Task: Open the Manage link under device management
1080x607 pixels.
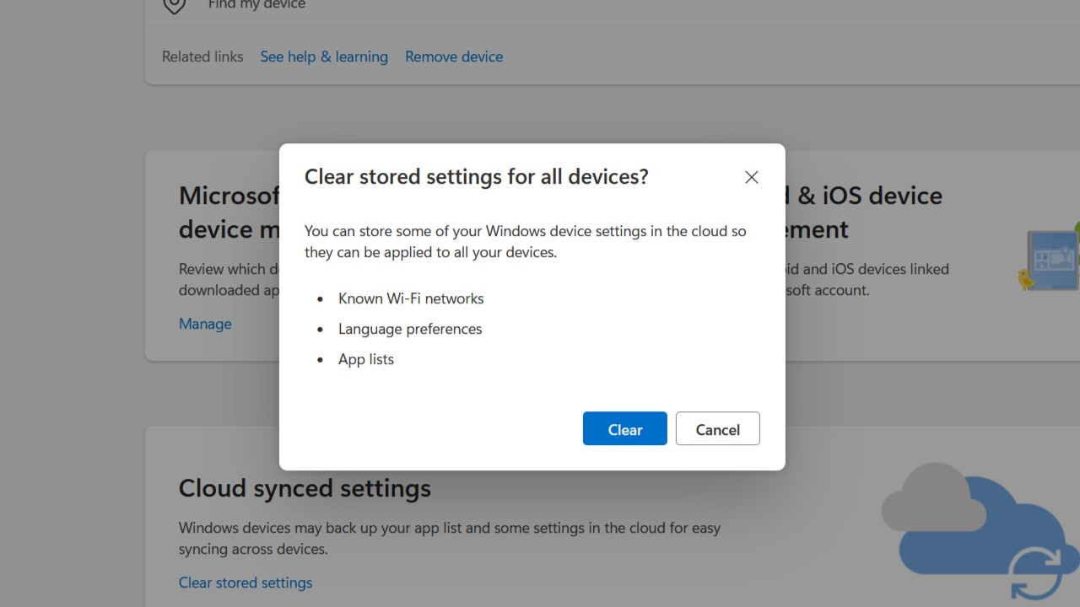Action: (x=205, y=324)
